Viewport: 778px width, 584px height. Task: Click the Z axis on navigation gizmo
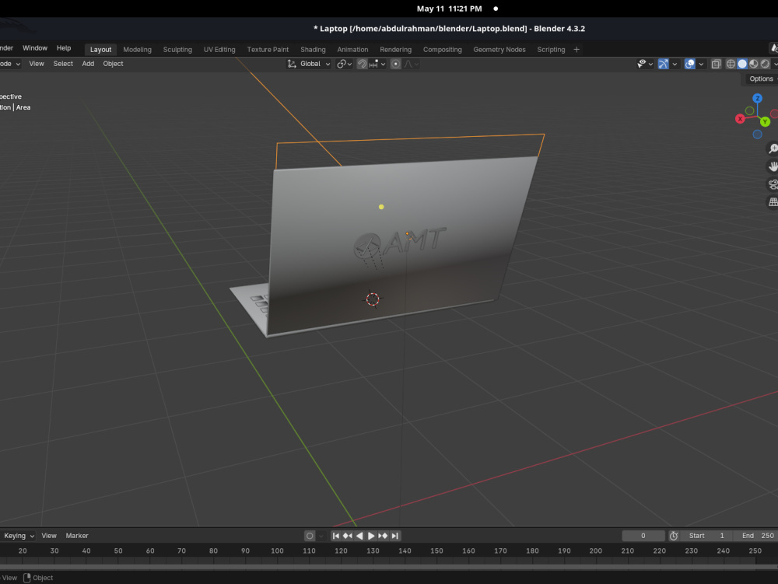pos(757,98)
